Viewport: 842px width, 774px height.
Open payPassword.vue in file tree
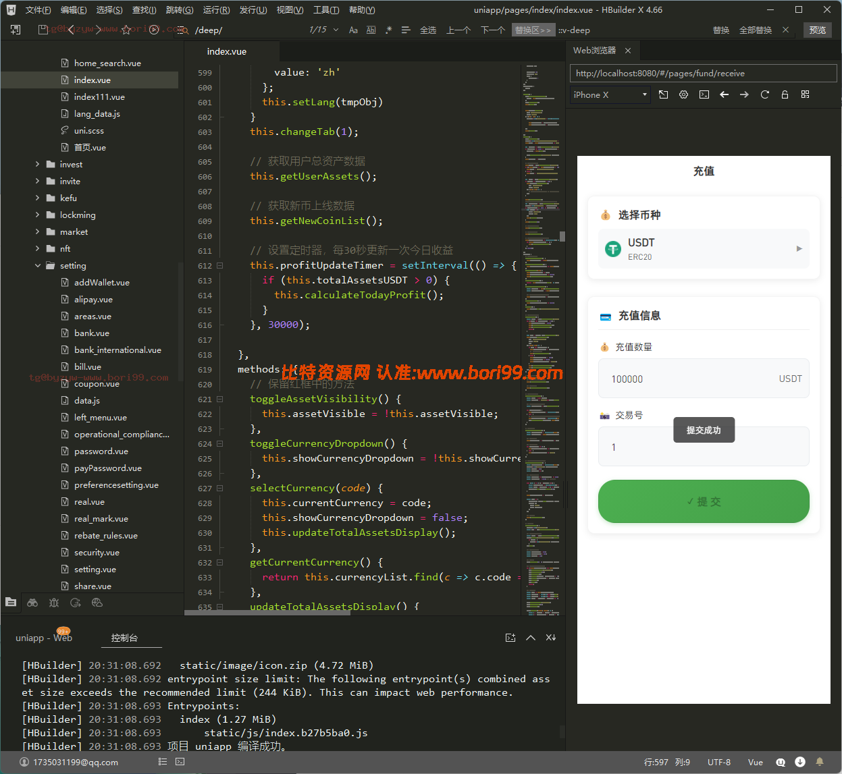click(107, 468)
